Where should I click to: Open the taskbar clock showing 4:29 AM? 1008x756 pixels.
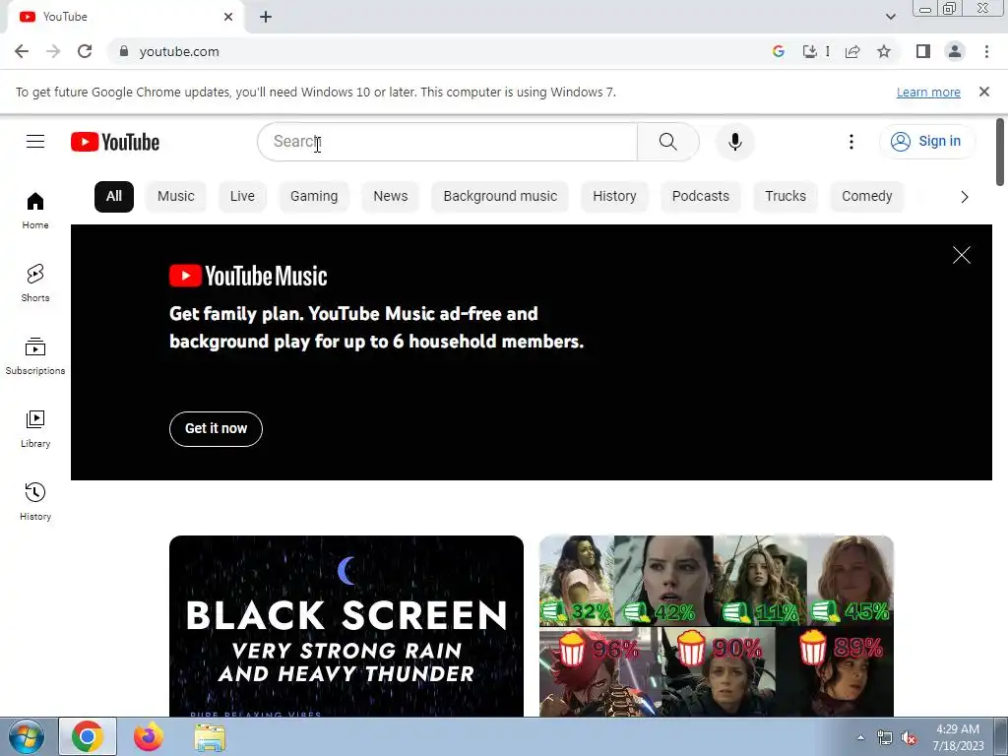pyautogui.click(x=958, y=737)
